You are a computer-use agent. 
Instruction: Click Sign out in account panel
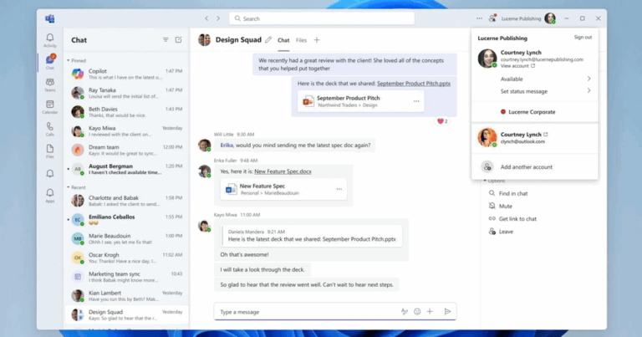coord(583,37)
